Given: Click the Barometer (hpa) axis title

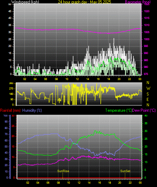Looking at the screenshot, I should [138, 2].
